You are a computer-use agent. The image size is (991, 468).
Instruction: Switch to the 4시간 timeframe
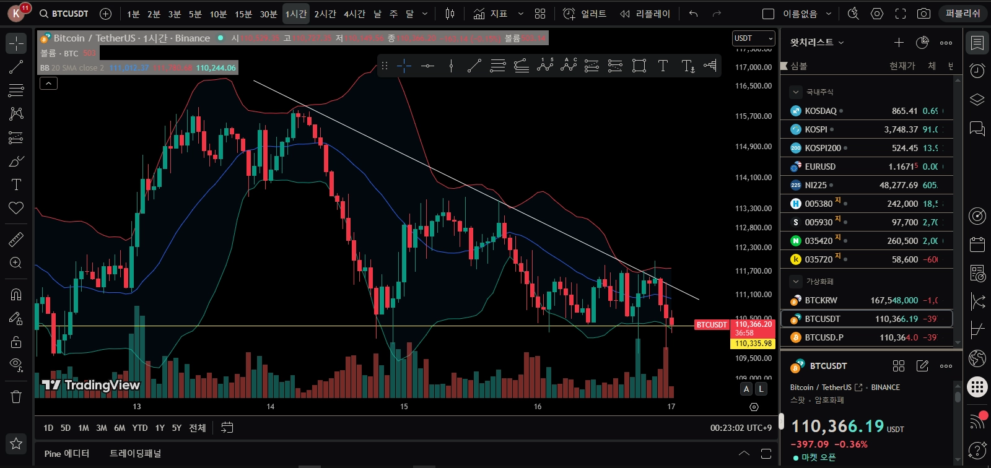(354, 14)
